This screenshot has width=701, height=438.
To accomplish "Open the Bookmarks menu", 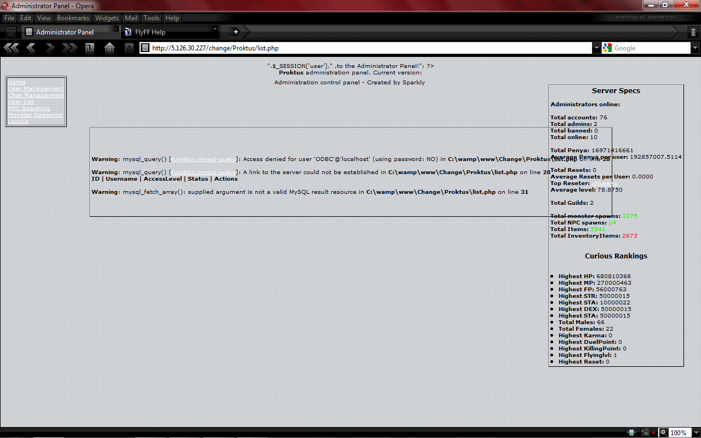I will pyautogui.click(x=73, y=18).
